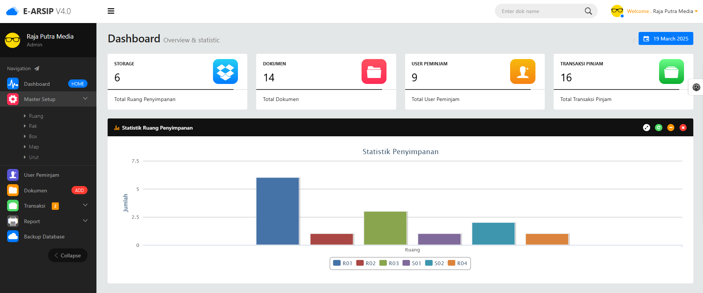The height and width of the screenshot is (293, 703).
Task: Click the green Transaksi Pinjam icon
Action: tap(671, 72)
